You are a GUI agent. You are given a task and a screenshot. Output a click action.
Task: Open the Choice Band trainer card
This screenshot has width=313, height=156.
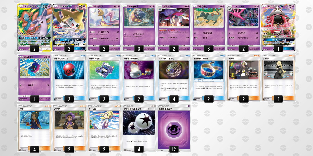click(x=208, y=78)
